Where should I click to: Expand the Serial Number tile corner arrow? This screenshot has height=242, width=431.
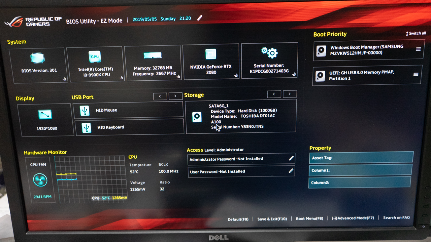point(294,74)
